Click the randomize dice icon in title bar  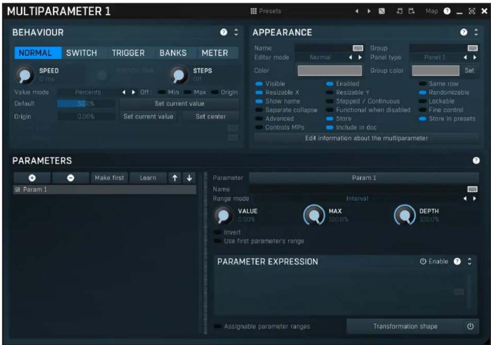tap(382, 11)
